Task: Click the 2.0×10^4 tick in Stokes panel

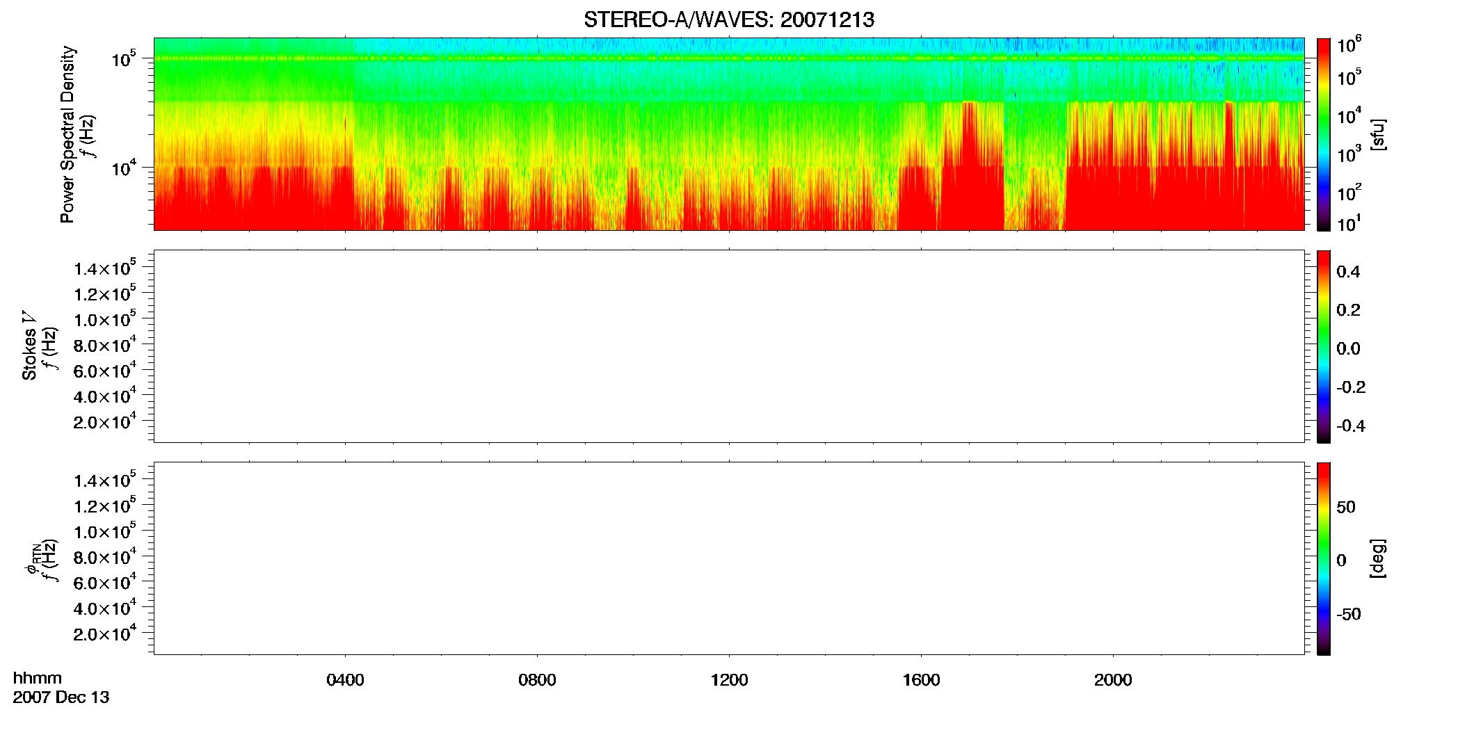Action: [x=105, y=421]
